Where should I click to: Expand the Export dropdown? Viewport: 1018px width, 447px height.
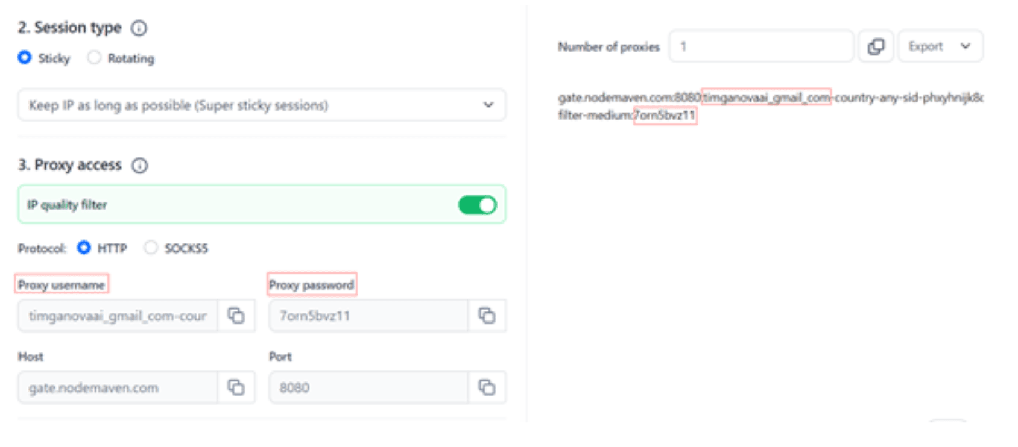tap(940, 46)
